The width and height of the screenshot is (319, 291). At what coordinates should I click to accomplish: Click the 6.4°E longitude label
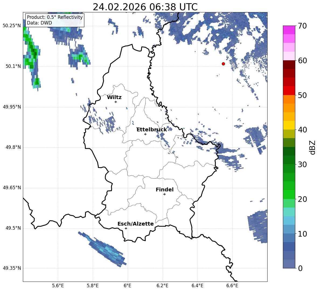[x=197, y=286]
